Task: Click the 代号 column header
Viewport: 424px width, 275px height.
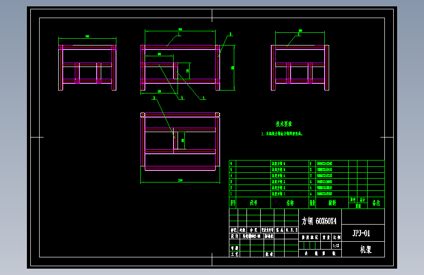Action: [x=254, y=203]
